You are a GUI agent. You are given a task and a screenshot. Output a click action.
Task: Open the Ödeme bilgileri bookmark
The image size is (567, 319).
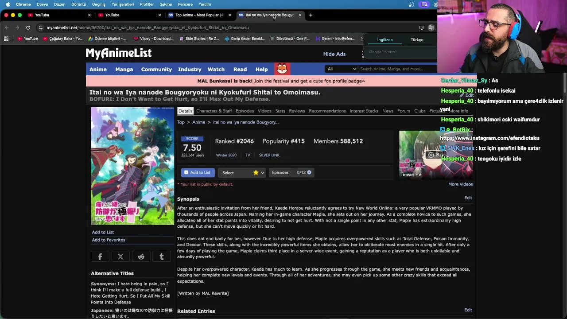[106, 39]
